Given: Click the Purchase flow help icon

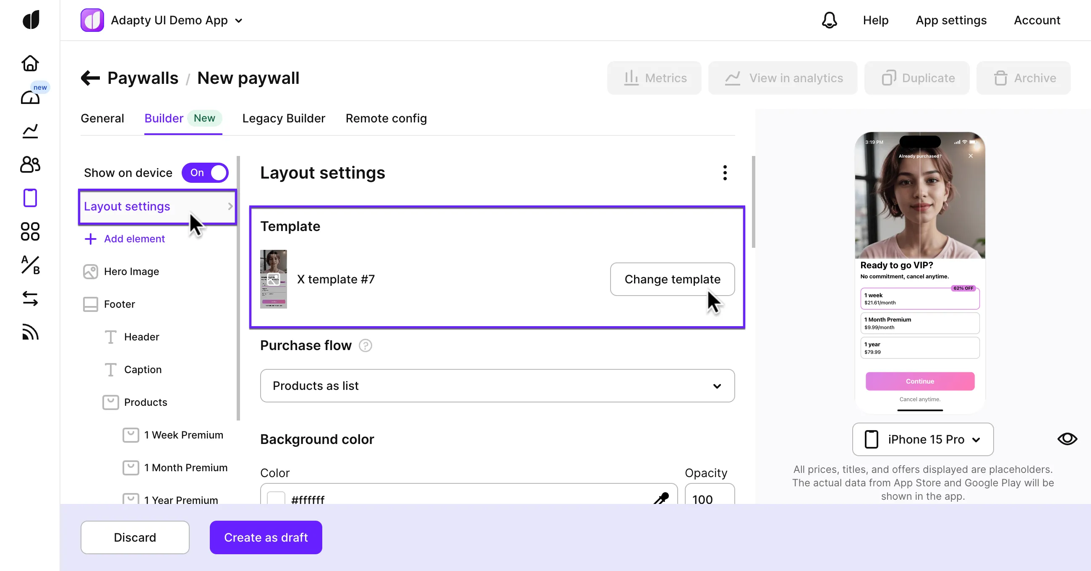Looking at the screenshot, I should (x=365, y=345).
